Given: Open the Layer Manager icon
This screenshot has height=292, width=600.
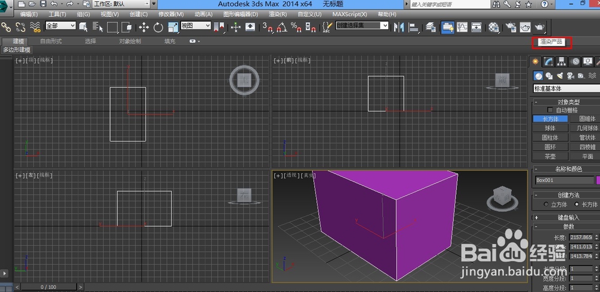Looking at the screenshot, I should pos(431,27).
